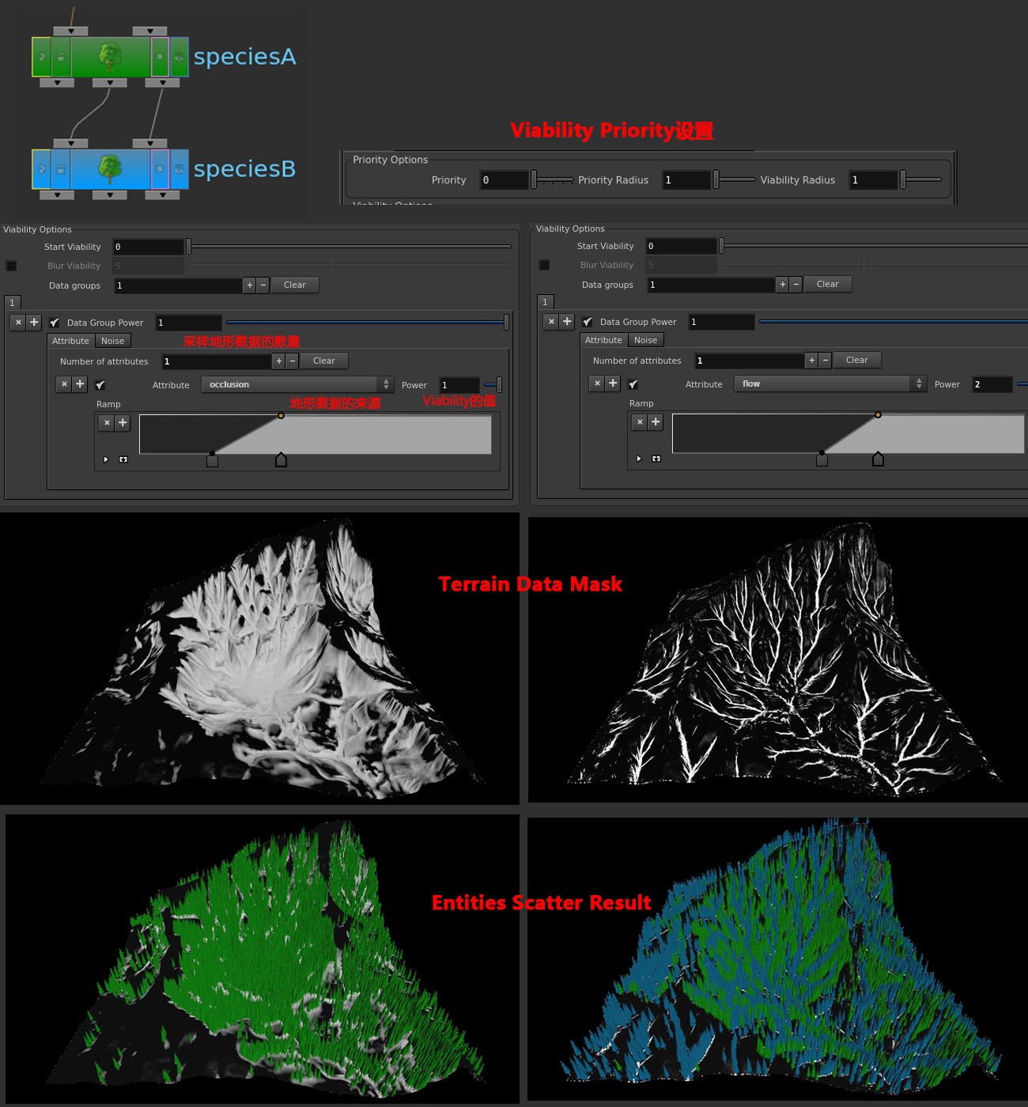This screenshot has height=1107, width=1028.
Task: Clear Data groups in the occlusion panel
Action: pos(295,285)
